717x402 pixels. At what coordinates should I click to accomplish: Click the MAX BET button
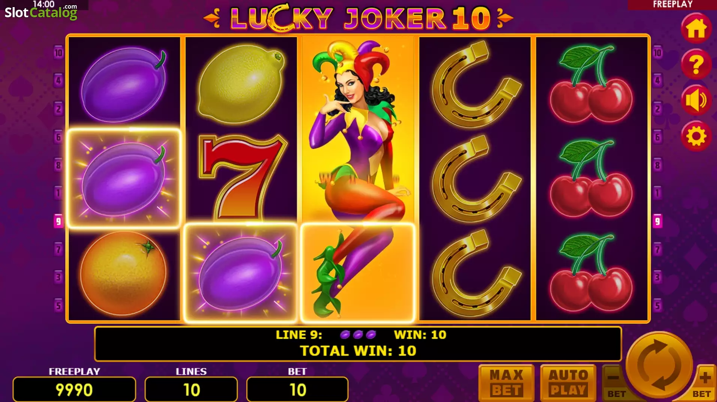tap(506, 383)
